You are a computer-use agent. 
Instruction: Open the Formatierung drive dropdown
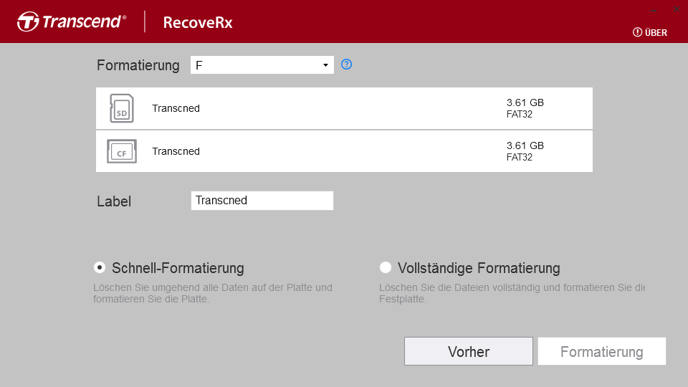[x=262, y=65]
